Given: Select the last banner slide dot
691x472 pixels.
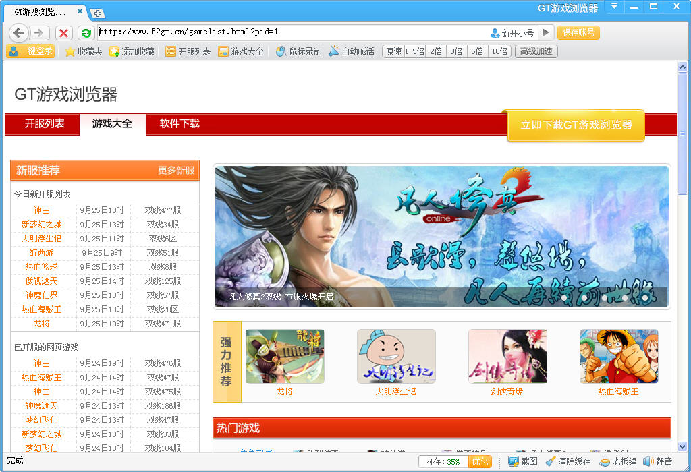Looking at the screenshot, I should pyautogui.click(x=644, y=298).
